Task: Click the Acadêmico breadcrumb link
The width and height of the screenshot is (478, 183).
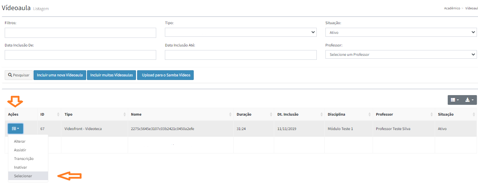Action: tap(452, 8)
